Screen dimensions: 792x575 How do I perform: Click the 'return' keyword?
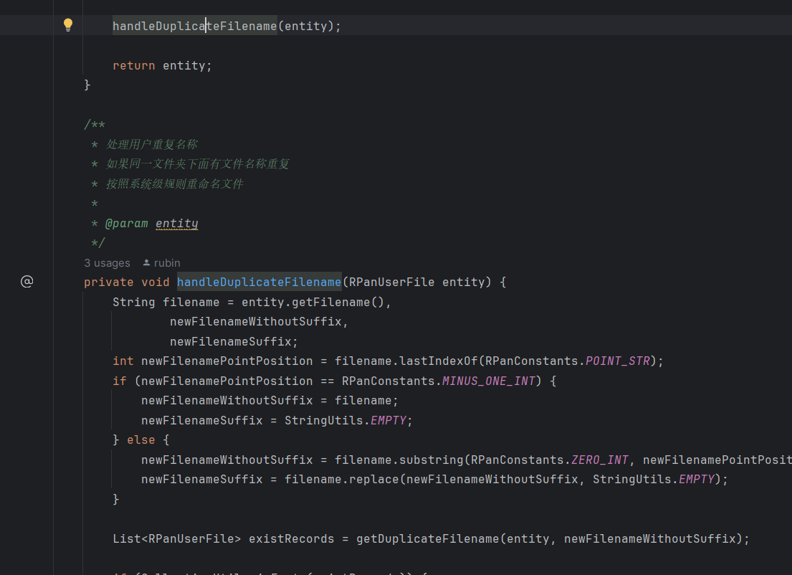click(134, 66)
